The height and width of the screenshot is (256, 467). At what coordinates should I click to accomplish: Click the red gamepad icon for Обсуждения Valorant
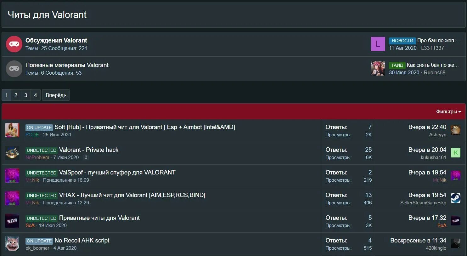(14, 44)
